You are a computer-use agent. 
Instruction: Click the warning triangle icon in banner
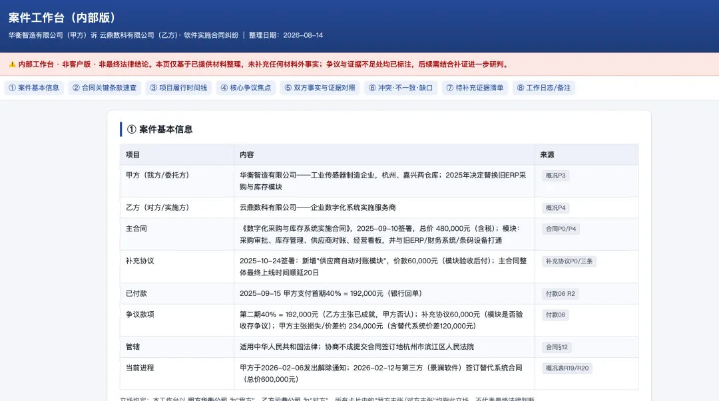pyautogui.click(x=13, y=64)
